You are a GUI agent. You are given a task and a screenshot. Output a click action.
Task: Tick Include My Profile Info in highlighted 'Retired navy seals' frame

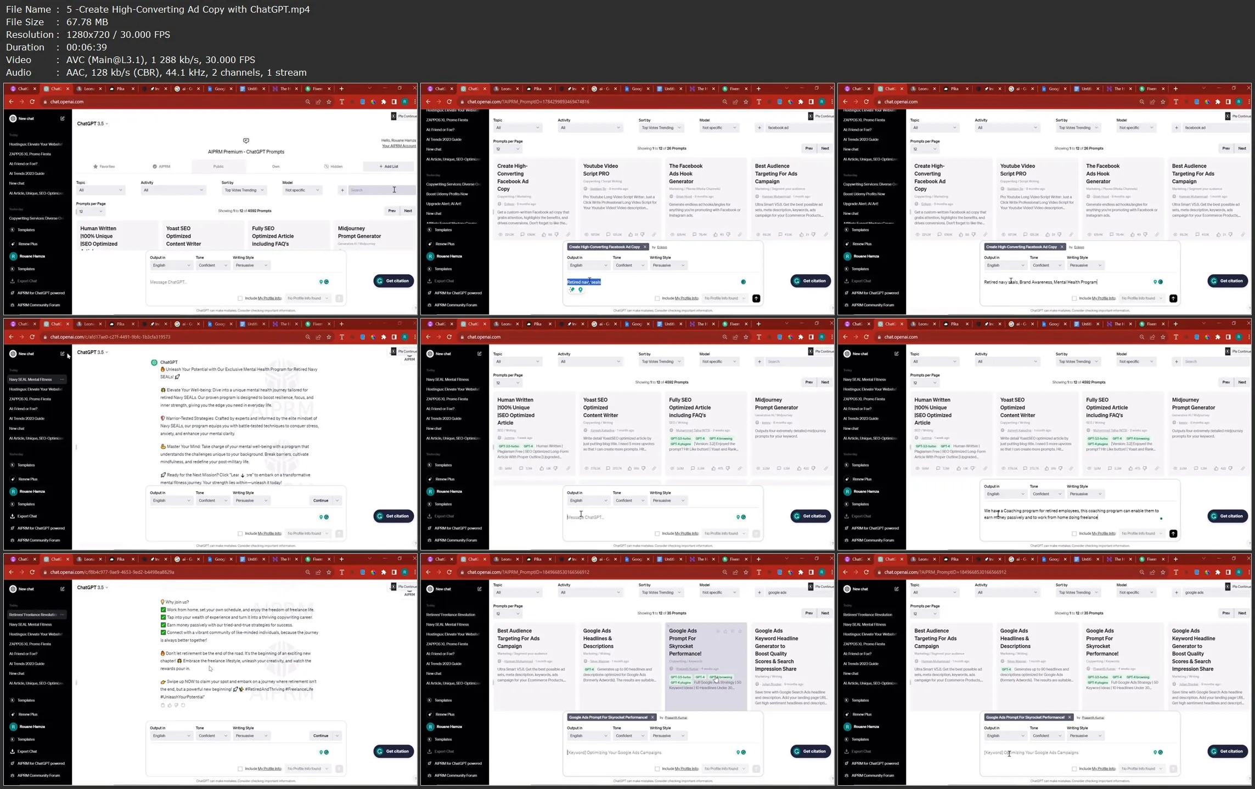(x=657, y=298)
